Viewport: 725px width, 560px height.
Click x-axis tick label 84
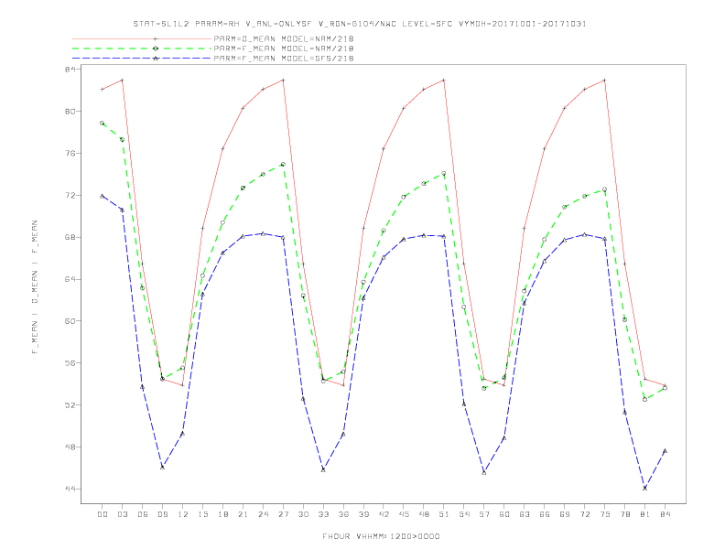pyautogui.click(x=665, y=514)
